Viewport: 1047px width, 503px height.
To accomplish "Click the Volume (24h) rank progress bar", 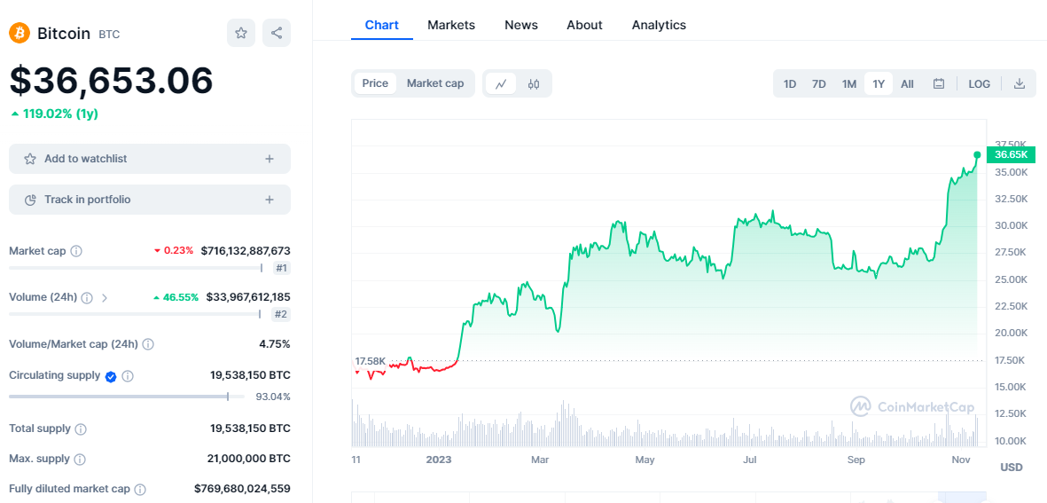I will coord(136,314).
